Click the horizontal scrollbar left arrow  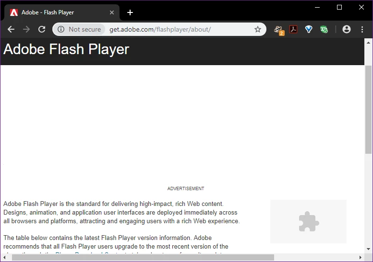click(4, 257)
